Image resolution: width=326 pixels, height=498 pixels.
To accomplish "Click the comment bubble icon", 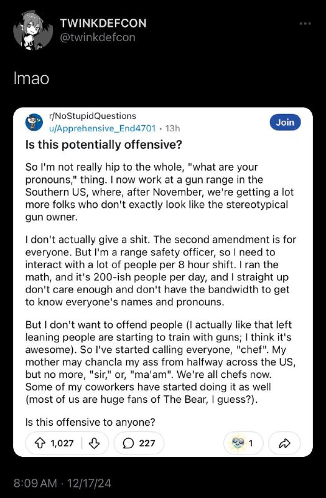I will [128, 443].
